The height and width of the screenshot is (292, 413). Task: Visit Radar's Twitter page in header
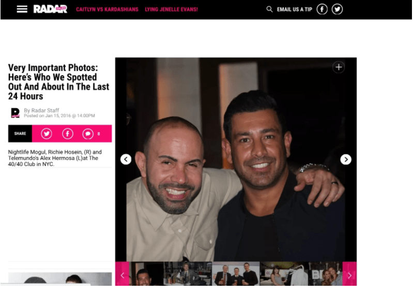[x=337, y=9]
